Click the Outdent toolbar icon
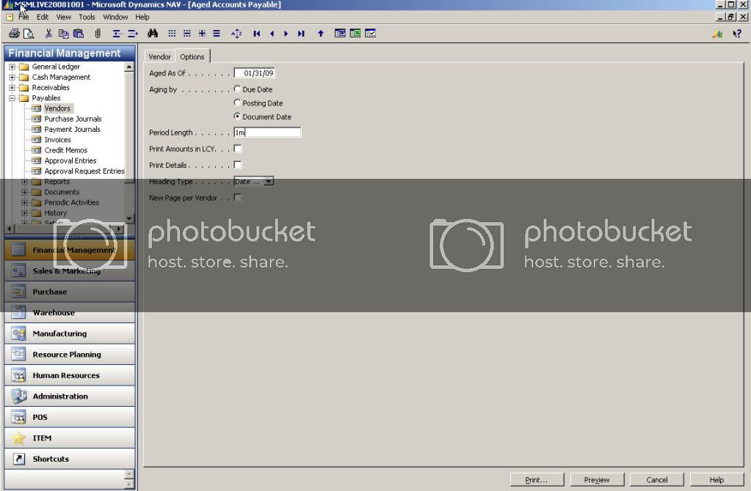751x491 pixels. click(x=117, y=34)
